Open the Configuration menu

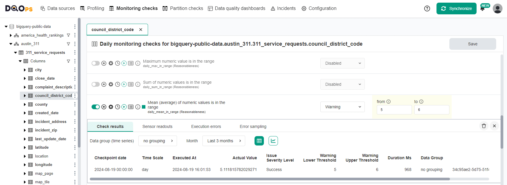pos(319,8)
